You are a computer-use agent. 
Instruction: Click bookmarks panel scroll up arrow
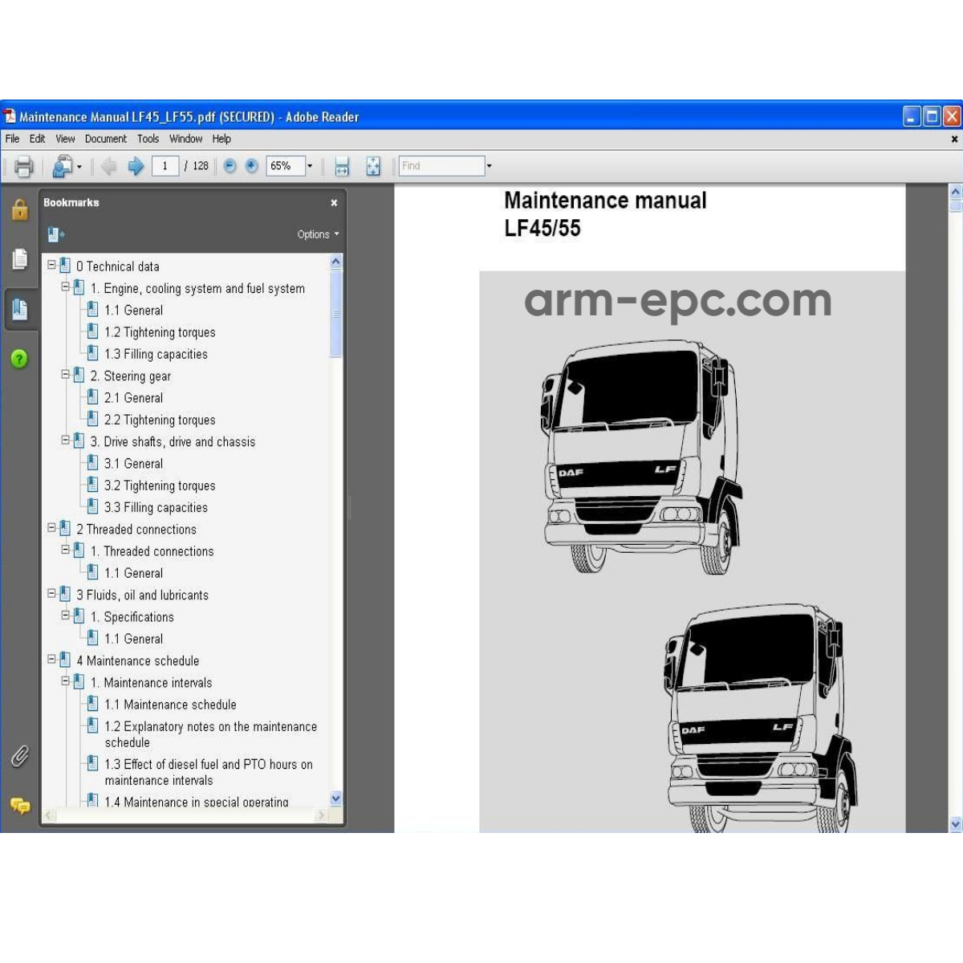tap(335, 262)
